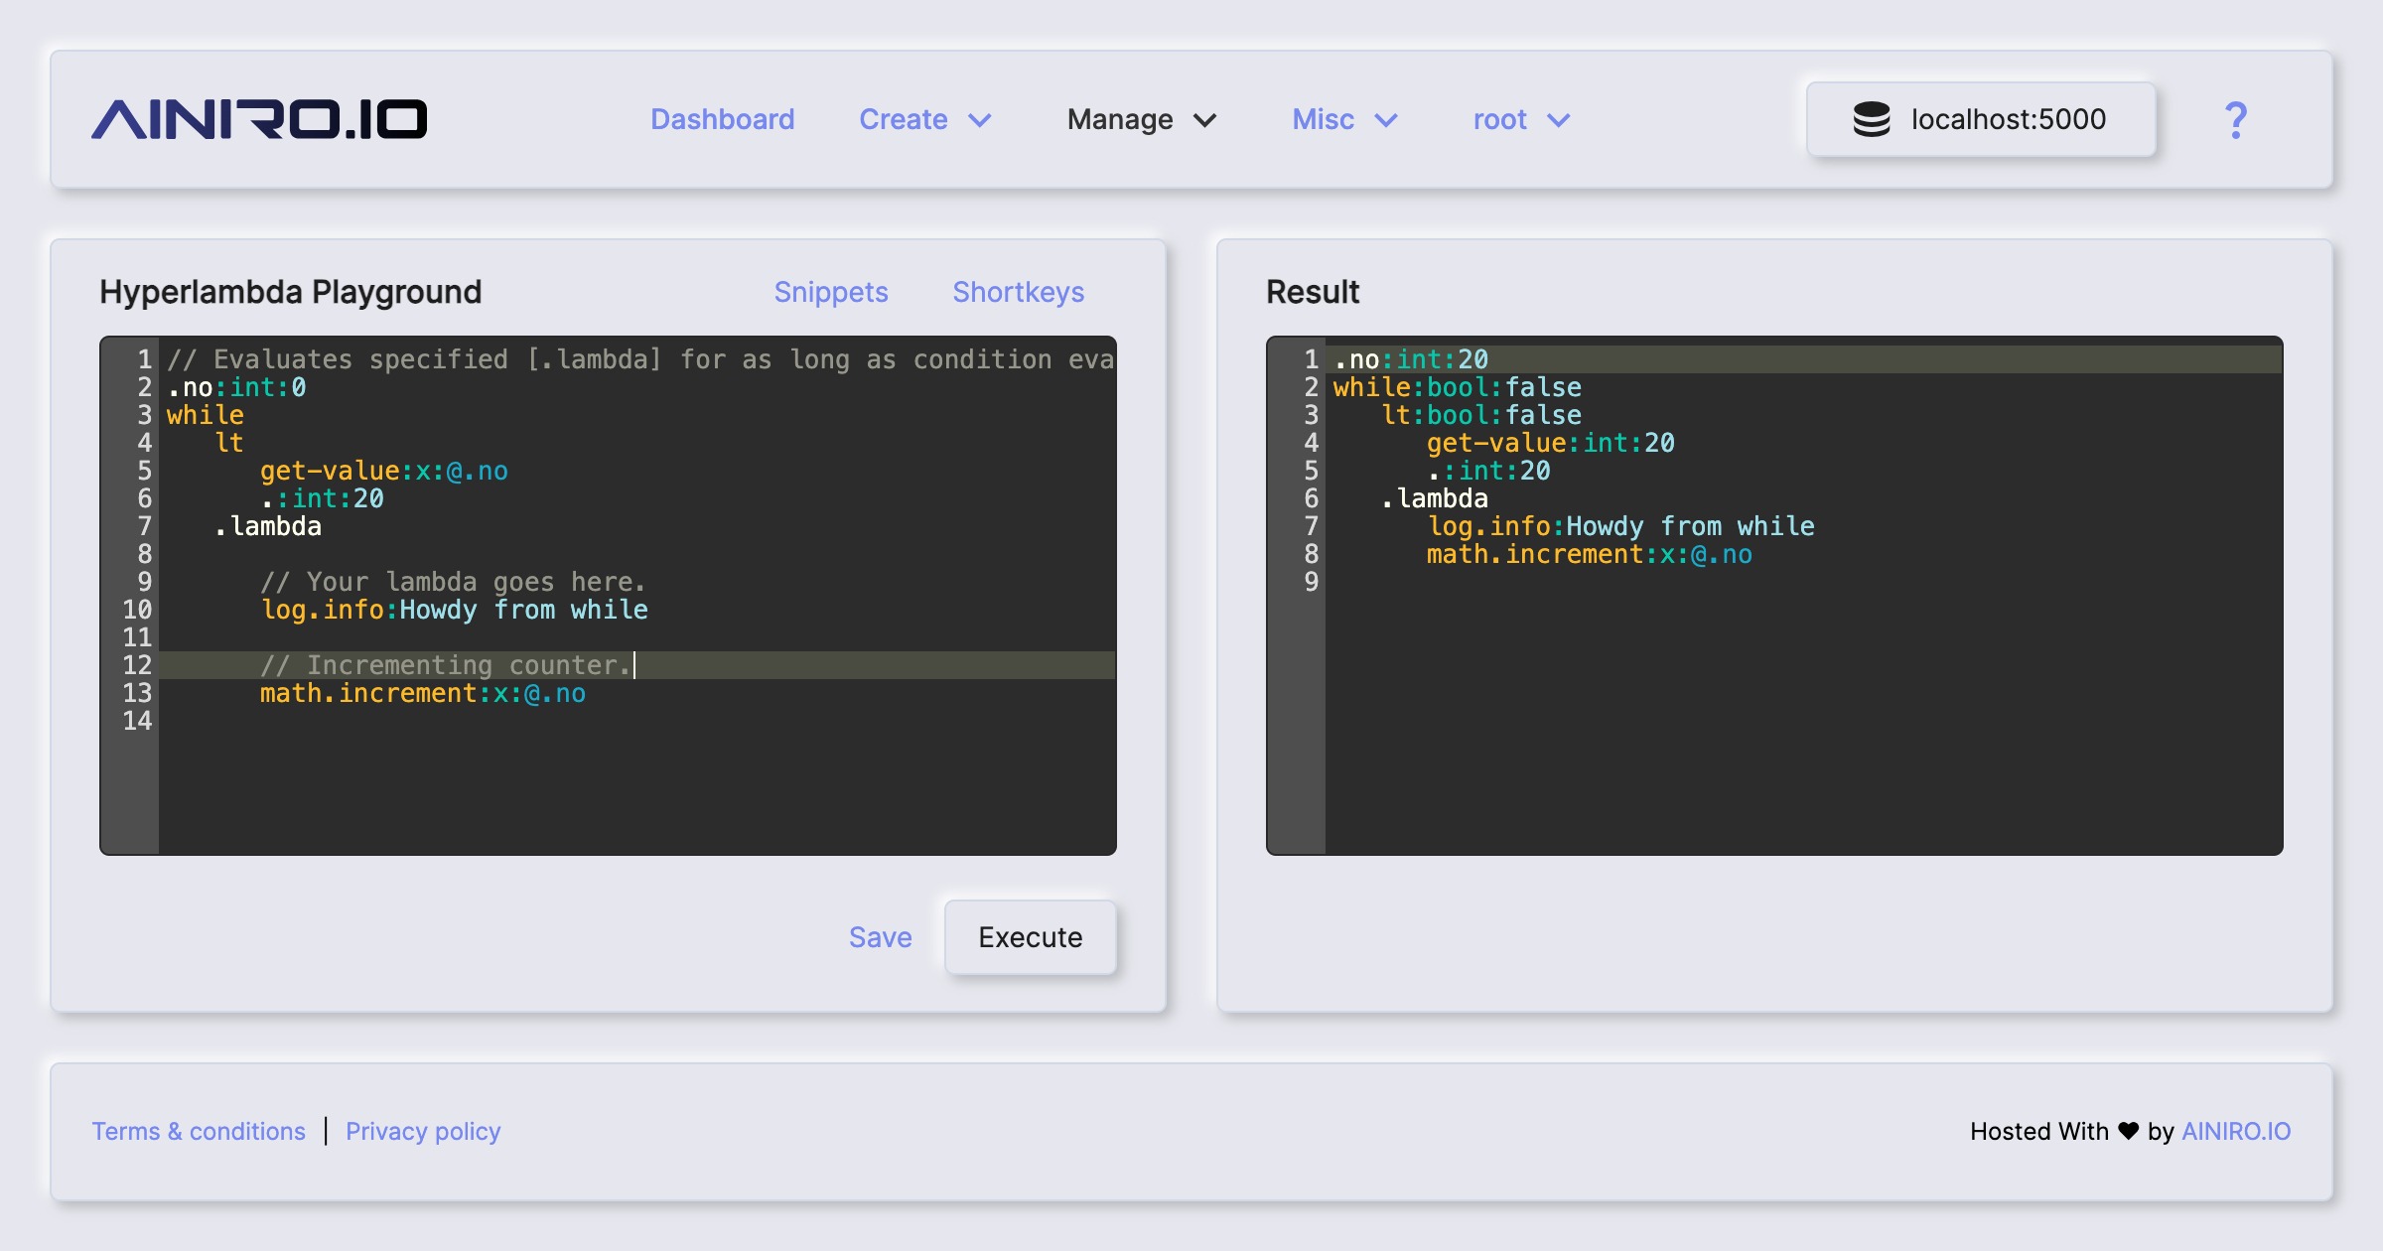
Task: Click the Save button for current snippet
Action: [x=881, y=936]
